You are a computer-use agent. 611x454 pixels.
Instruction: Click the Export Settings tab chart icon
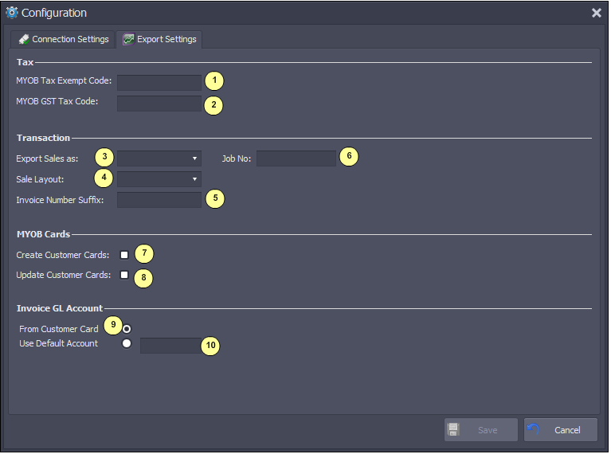128,39
